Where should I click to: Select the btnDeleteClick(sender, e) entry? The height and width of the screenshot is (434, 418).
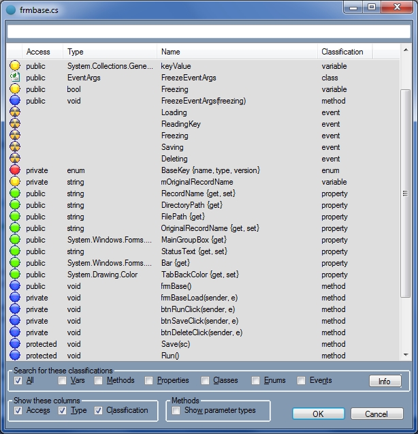tap(202, 332)
